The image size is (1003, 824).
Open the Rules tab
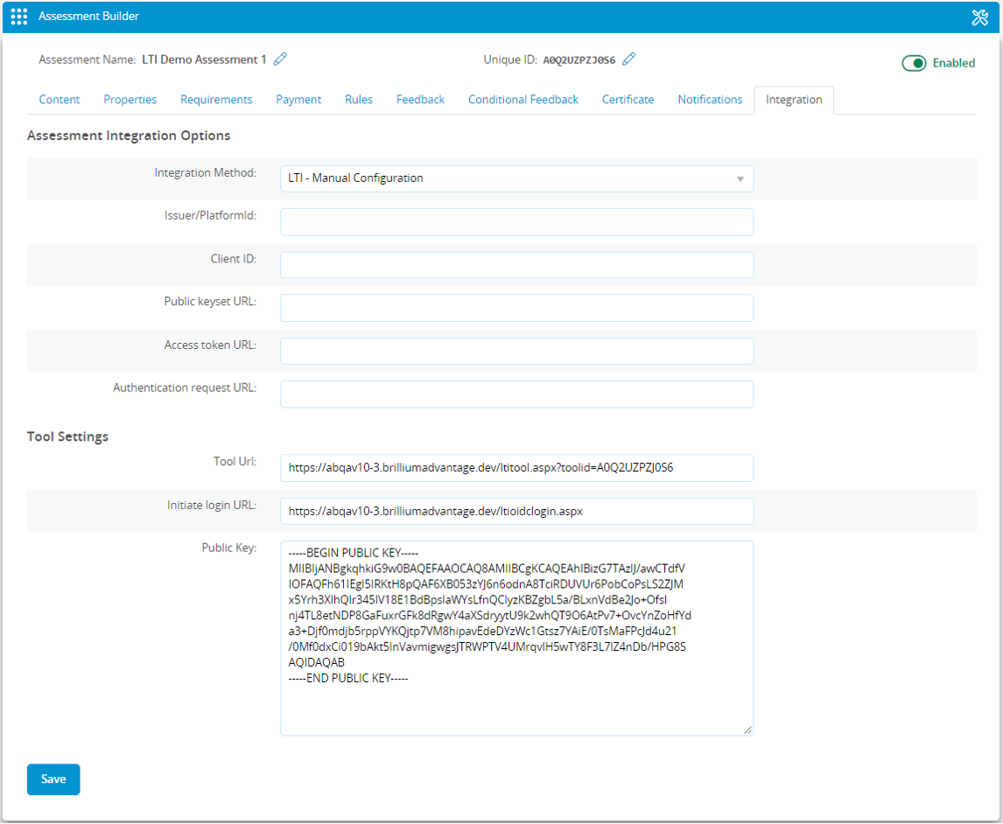[358, 100]
